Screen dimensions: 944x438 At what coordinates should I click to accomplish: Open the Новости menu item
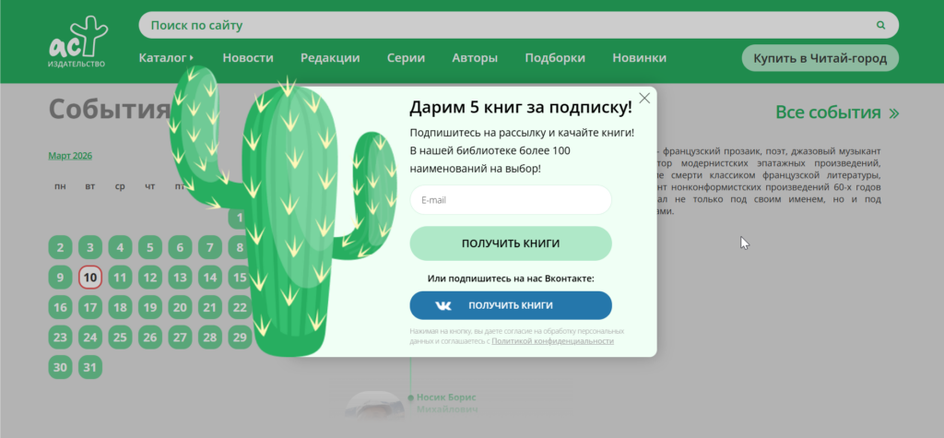(248, 58)
